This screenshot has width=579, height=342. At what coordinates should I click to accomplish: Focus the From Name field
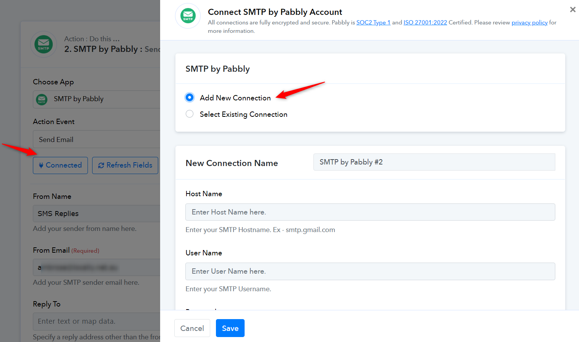click(97, 214)
